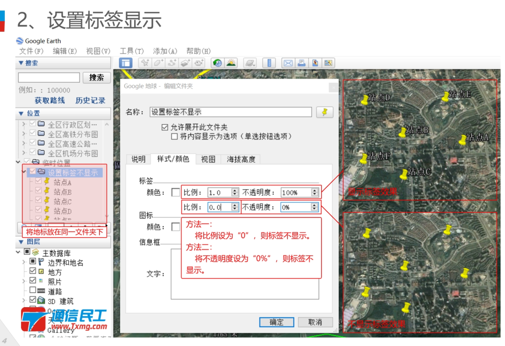Click the add path toolbar icon
The image size is (505, 346).
tap(172, 63)
